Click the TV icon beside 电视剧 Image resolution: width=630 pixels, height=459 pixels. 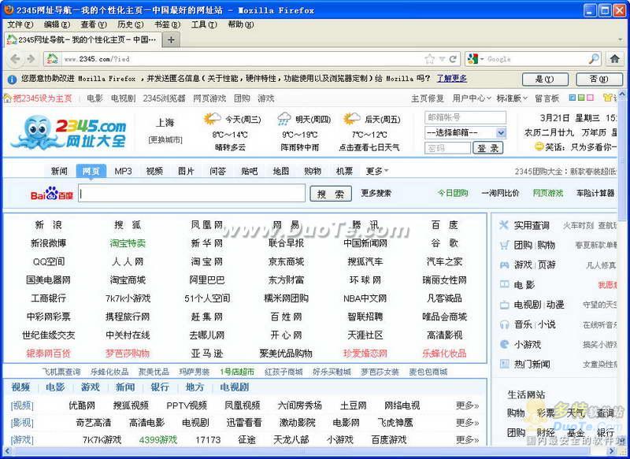click(504, 304)
